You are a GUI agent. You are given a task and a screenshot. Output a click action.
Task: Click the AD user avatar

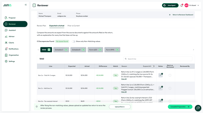tap(186, 5)
